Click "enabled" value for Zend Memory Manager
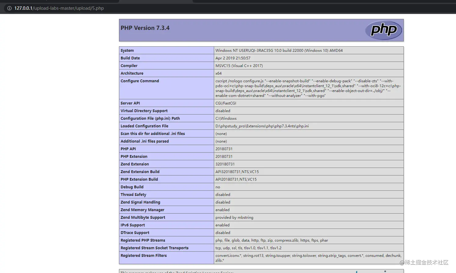The image size is (456, 273). click(222, 210)
